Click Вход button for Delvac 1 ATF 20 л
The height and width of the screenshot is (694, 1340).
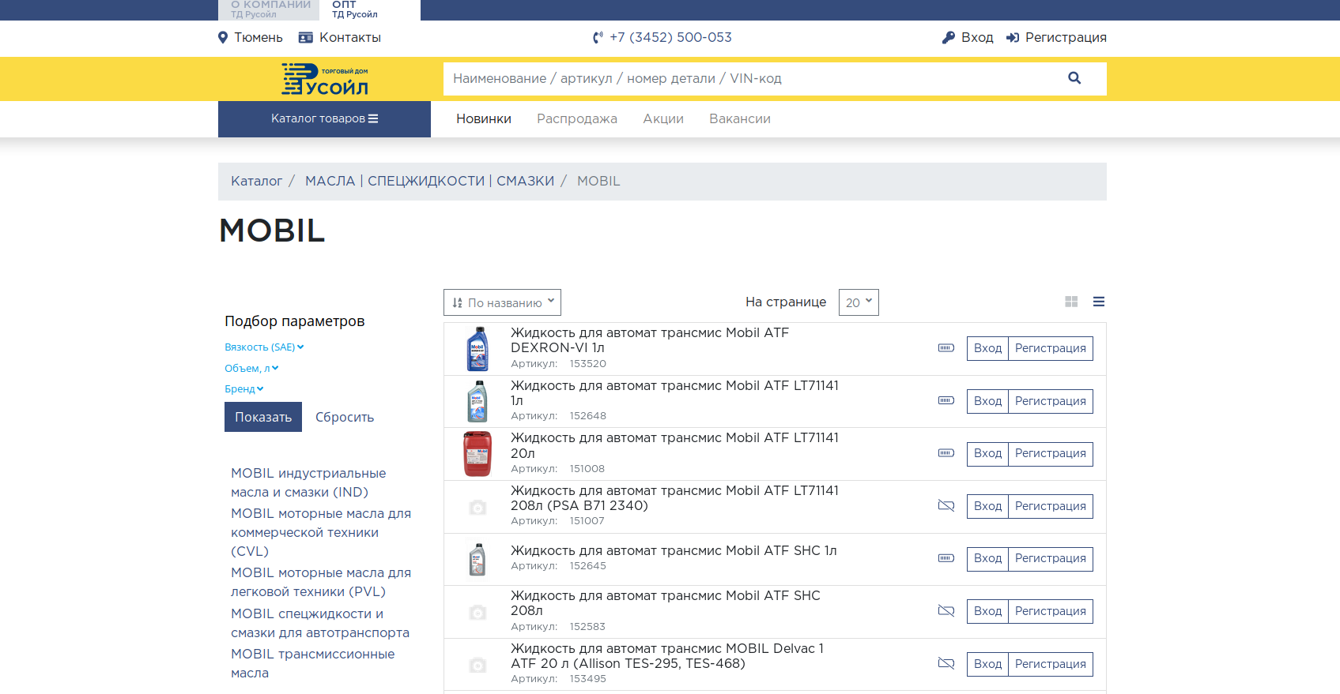(x=987, y=664)
